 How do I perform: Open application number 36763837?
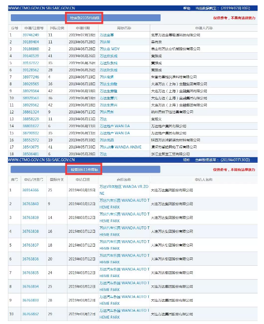(31, 245)
